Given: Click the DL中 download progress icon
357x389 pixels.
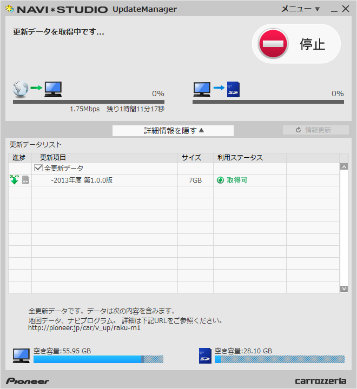Looking at the screenshot, I should click(14, 179).
